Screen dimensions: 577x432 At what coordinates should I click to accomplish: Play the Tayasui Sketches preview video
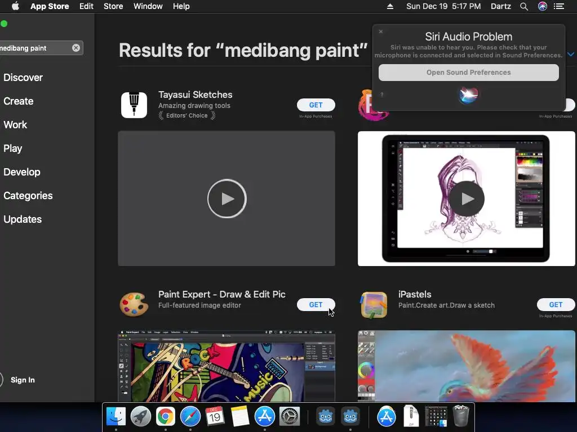(227, 199)
